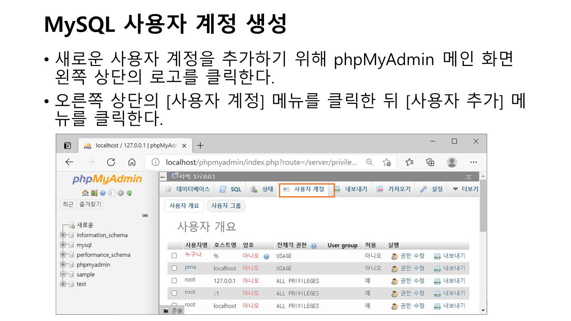Expand the information_schema database tree
This screenshot has height=321, width=571.
(x=63, y=235)
